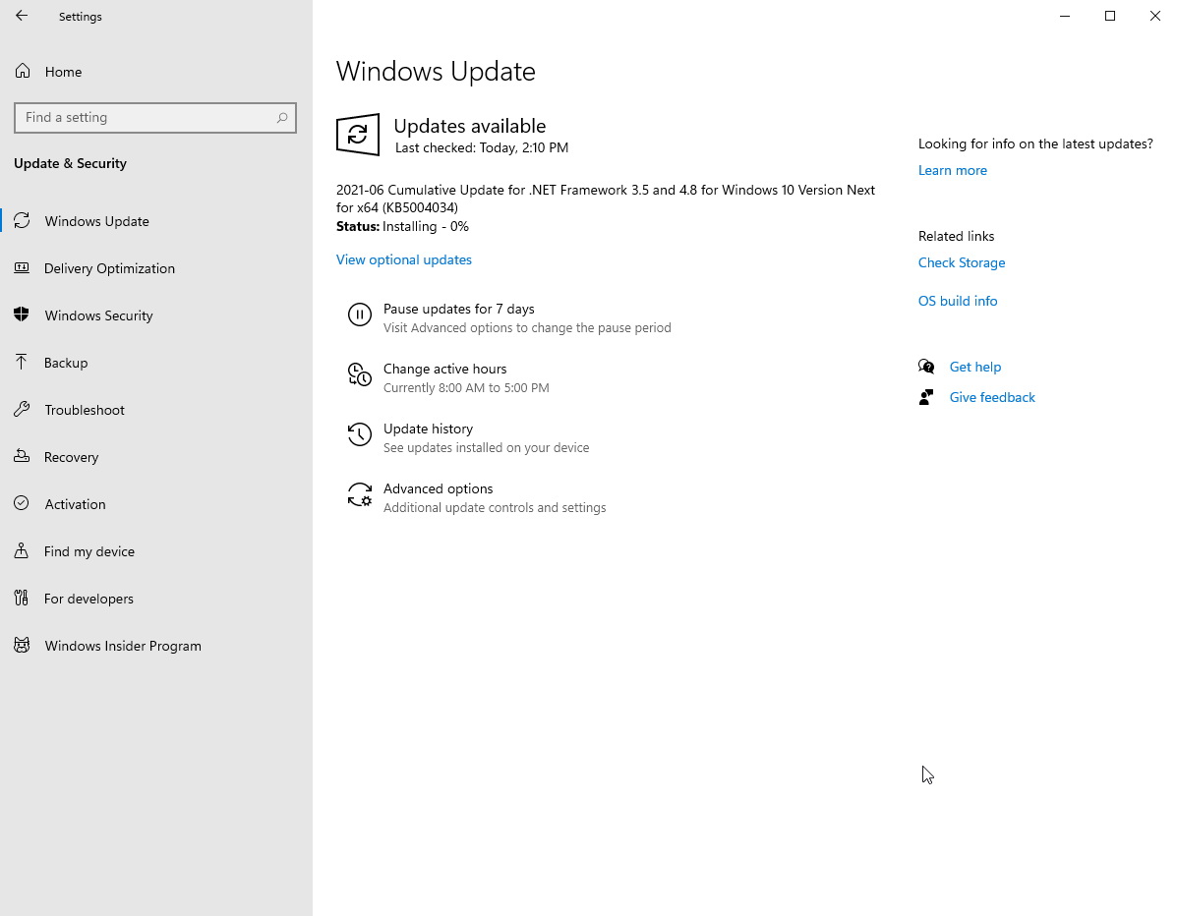Click the magnifier icon in search box

tap(281, 118)
